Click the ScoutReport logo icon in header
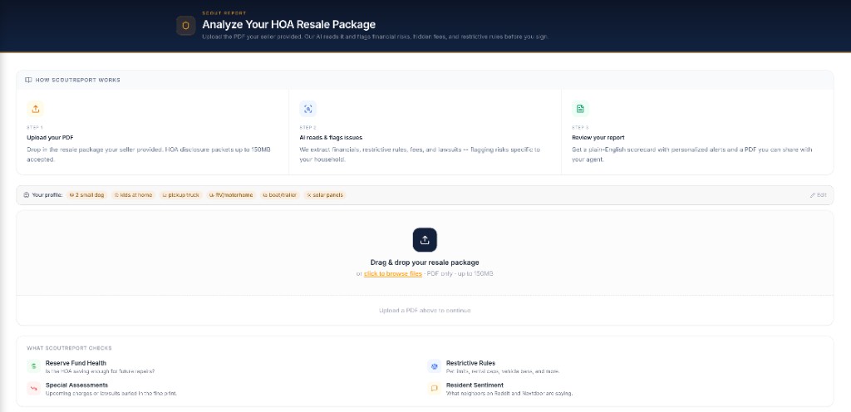The image size is (851, 412). [185, 26]
